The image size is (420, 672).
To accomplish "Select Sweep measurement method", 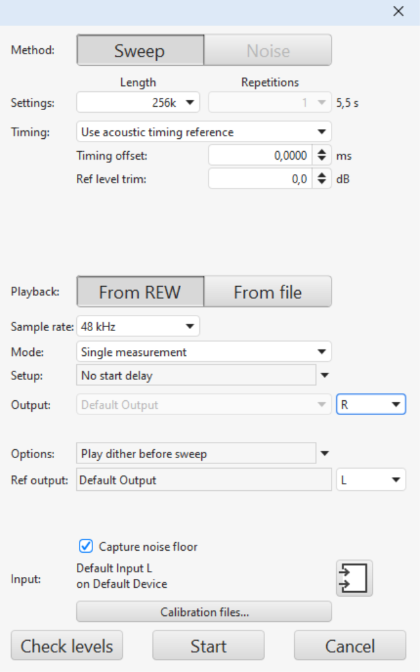I will (140, 51).
